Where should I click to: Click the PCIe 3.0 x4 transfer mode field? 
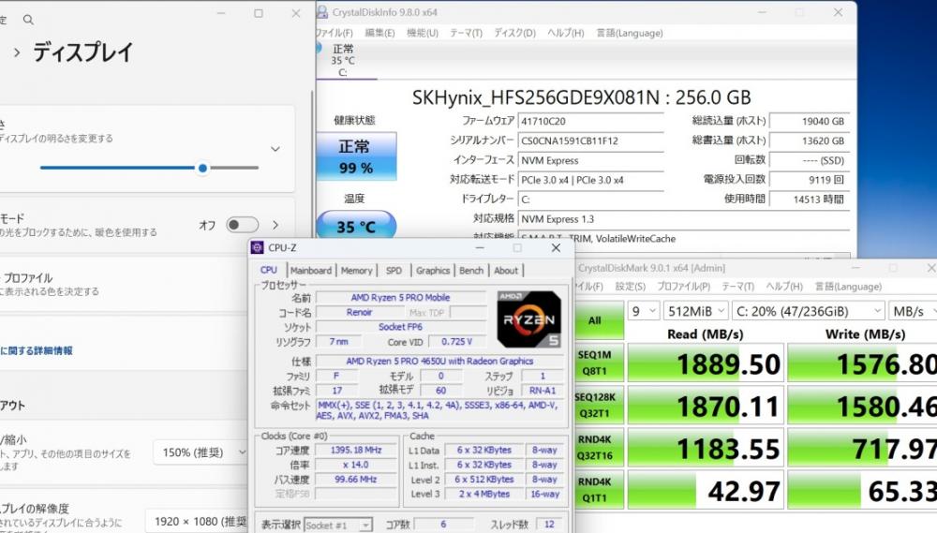(x=591, y=180)
